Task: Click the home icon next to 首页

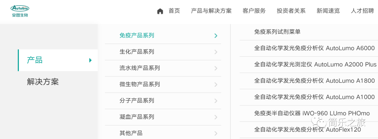Action: 160,11
